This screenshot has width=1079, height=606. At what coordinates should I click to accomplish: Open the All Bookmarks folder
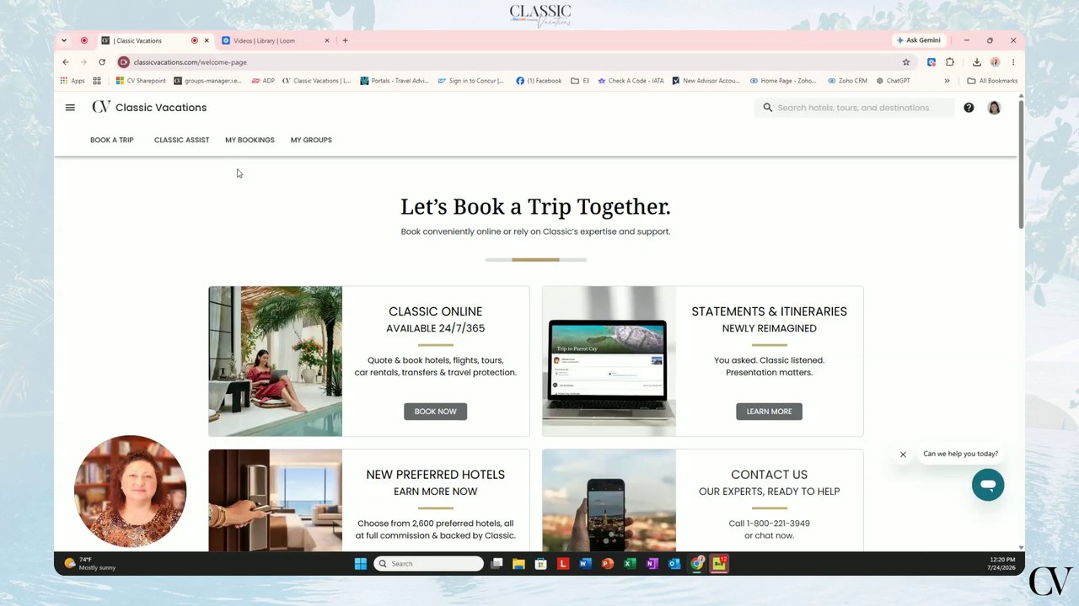[992, 81]
